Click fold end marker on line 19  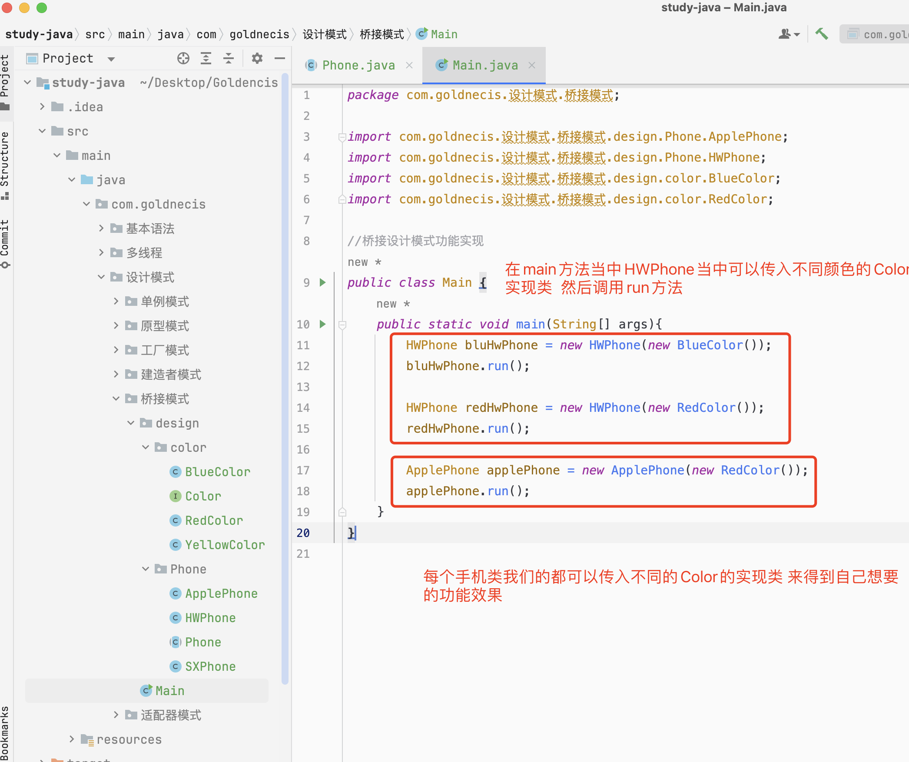[342, 512]
